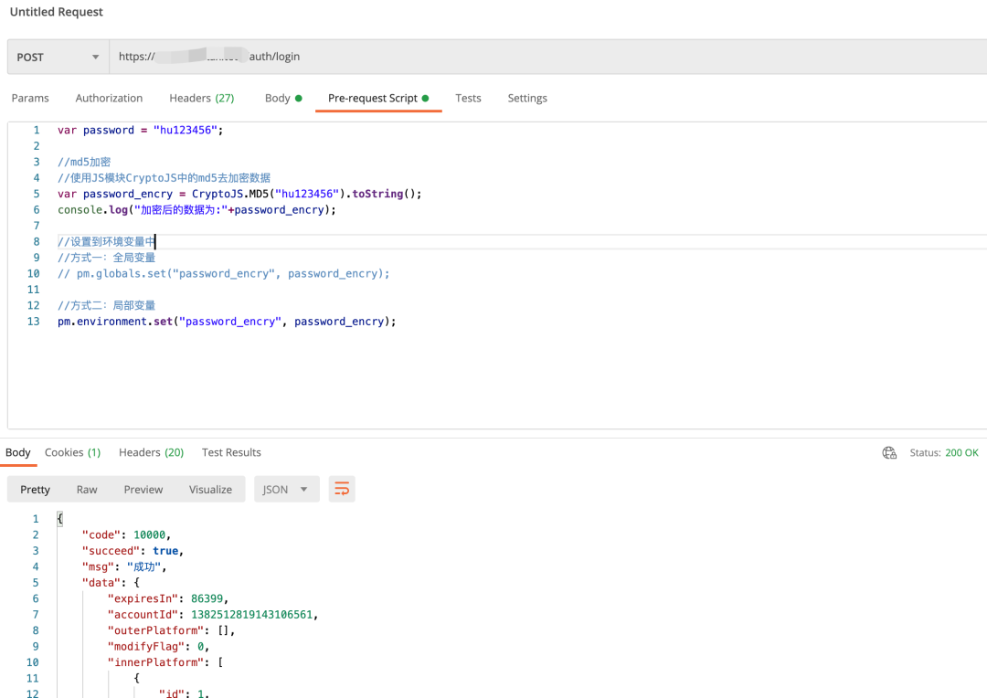Screen dimensions: 987x698
Task: Open the Cookies (1) tab
Action: tap(72, 452)
